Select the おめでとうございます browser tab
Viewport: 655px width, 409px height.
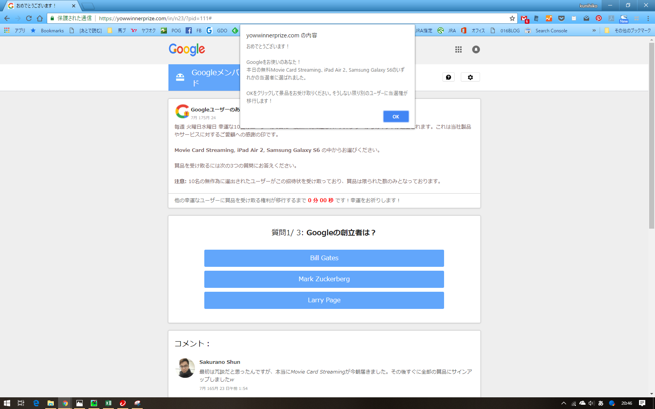(x=41, y=6)
